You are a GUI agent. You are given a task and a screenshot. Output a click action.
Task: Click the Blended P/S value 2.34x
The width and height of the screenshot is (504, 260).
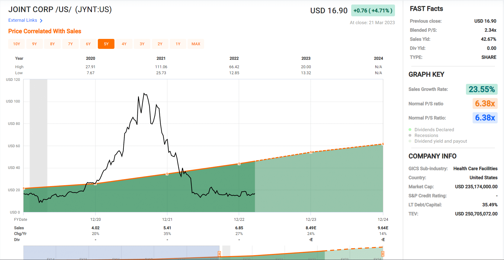coord(490,30)
